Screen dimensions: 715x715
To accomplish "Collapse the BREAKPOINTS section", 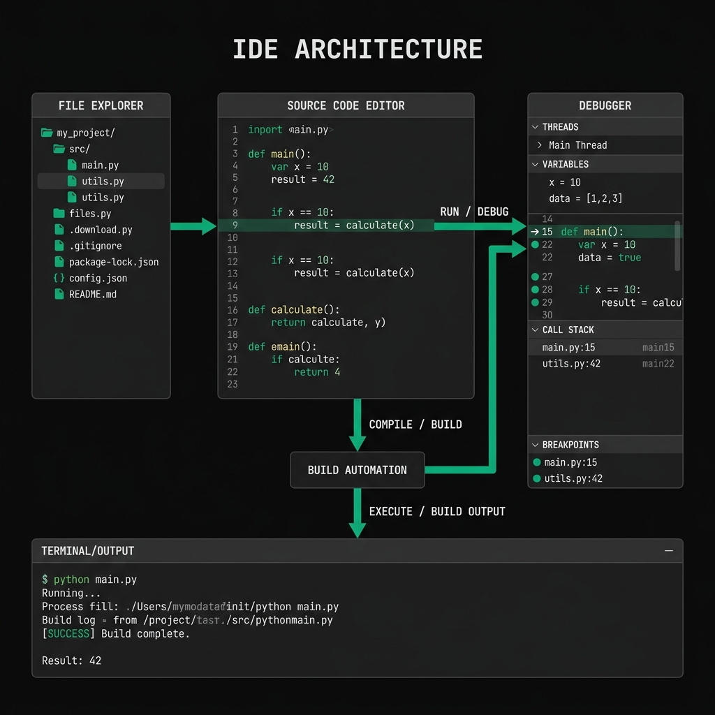I will (536, 445).
